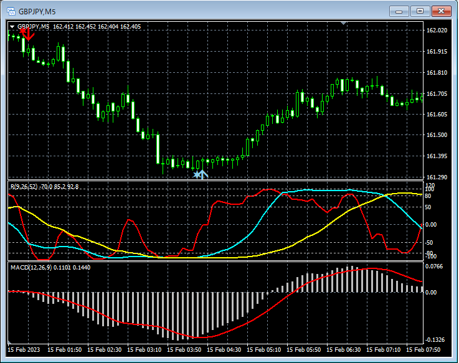
Task: Click the 15 Feb 2023 date label
Action: coord(24,351)
